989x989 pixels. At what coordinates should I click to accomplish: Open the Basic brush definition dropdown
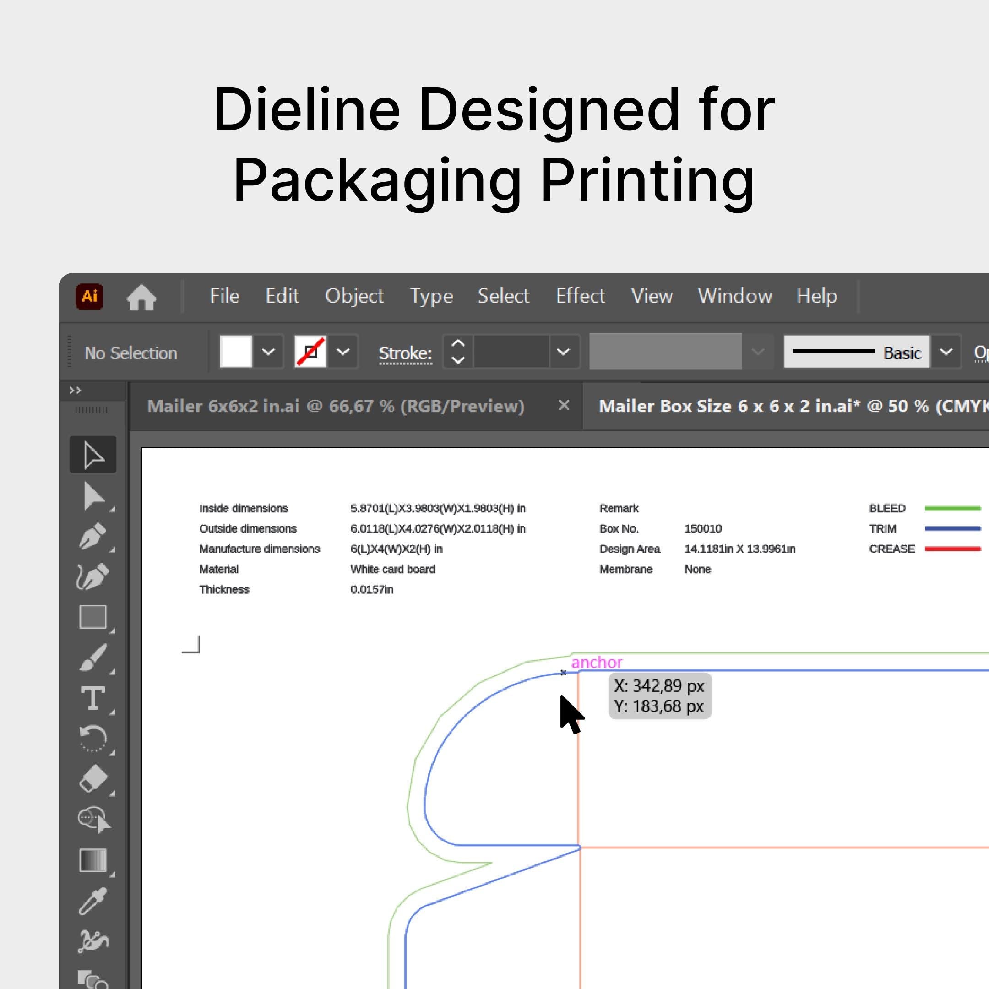tap(946, 352)
